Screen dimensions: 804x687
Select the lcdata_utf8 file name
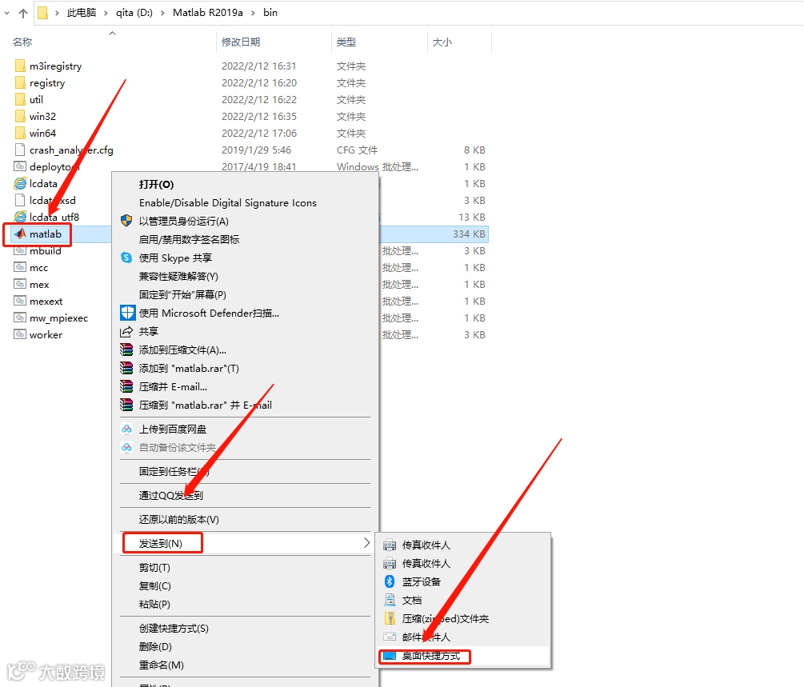click(54, 217)
